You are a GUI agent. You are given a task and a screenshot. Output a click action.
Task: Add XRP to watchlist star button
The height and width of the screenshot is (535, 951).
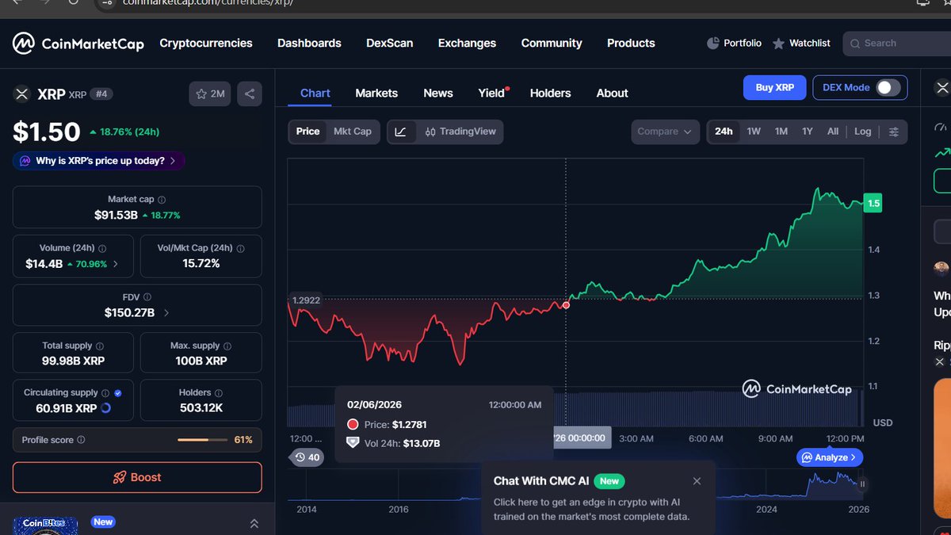210,94
